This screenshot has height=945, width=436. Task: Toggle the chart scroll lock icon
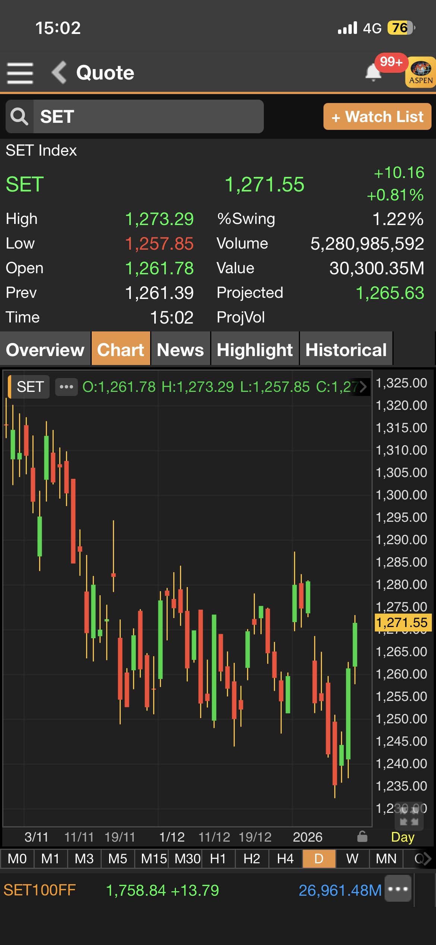tap(362, 837)
